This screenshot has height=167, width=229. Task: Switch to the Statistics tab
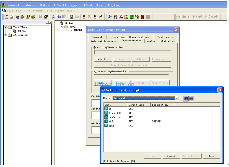point(167,41)
